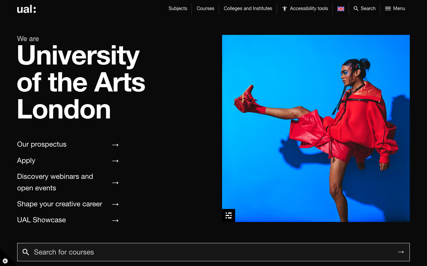The width and height of the screenshot is (427, 266).
Task: Open UAL Showcase link
Action: (x=42, y=220)
